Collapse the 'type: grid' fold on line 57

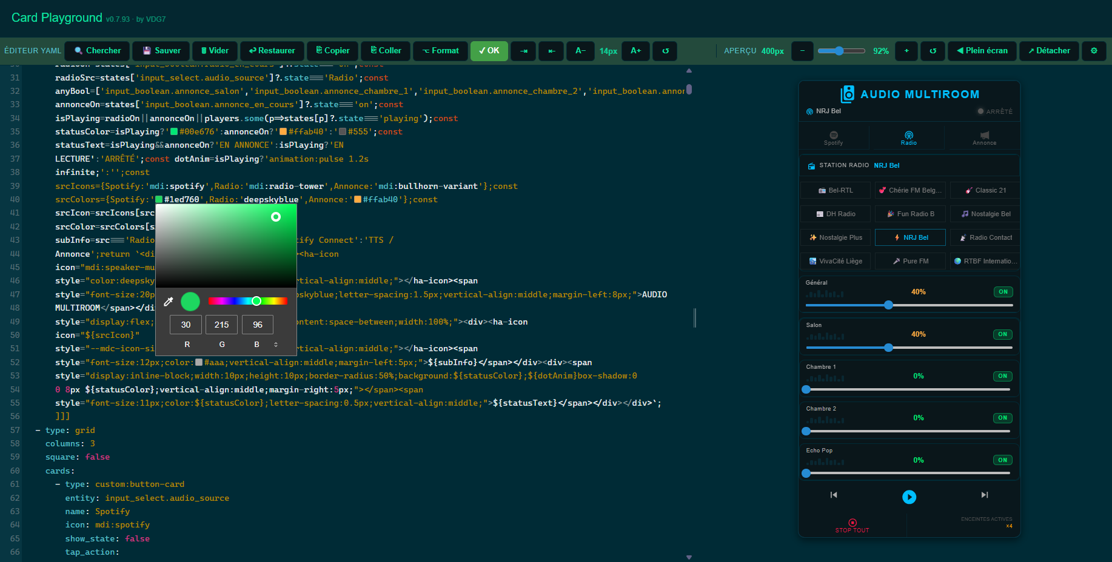pos(38,431)
